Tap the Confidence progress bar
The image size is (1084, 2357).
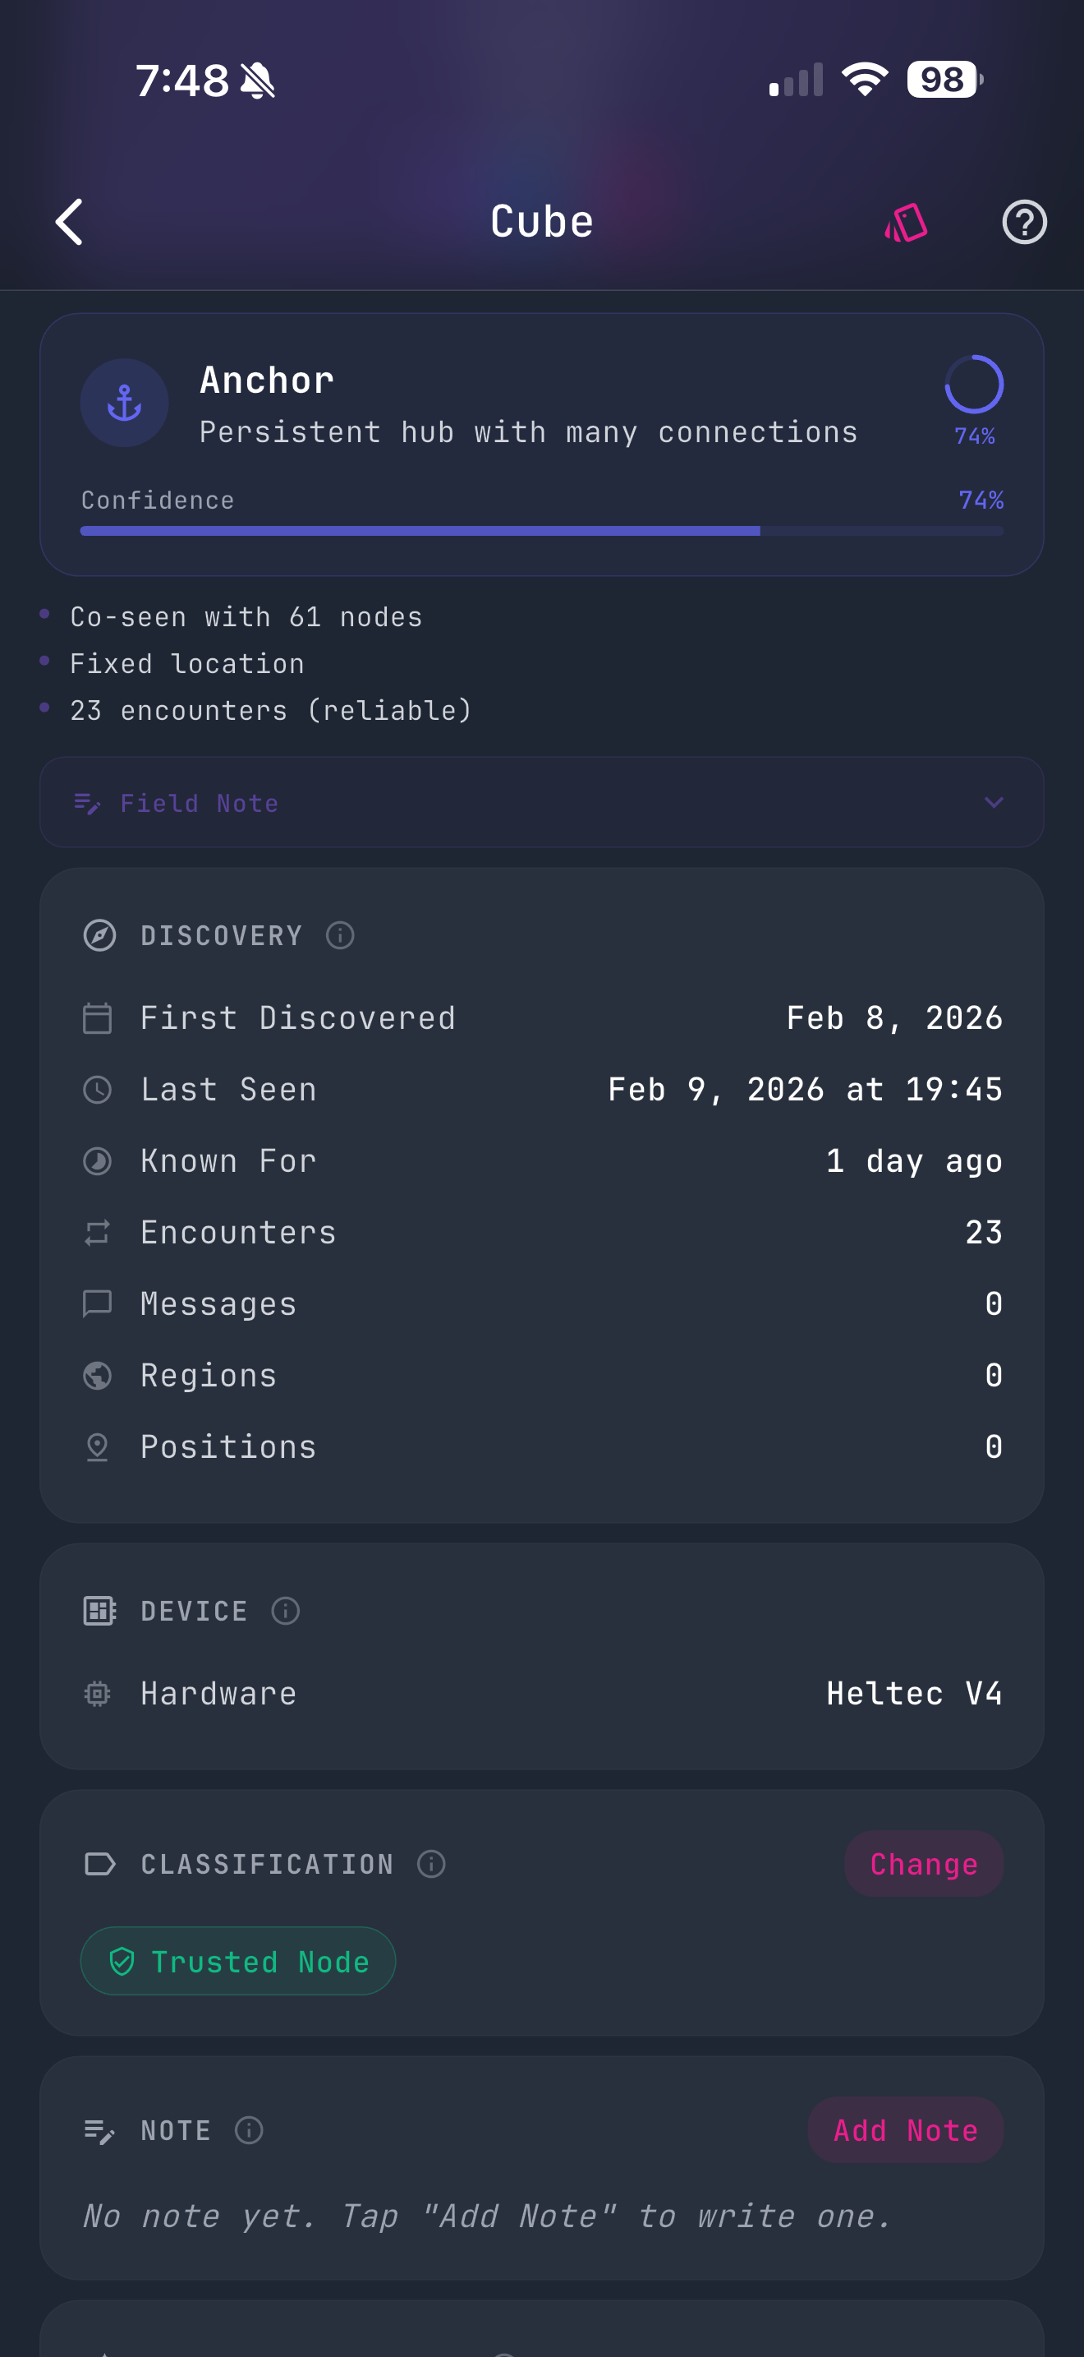coord(541,531)
